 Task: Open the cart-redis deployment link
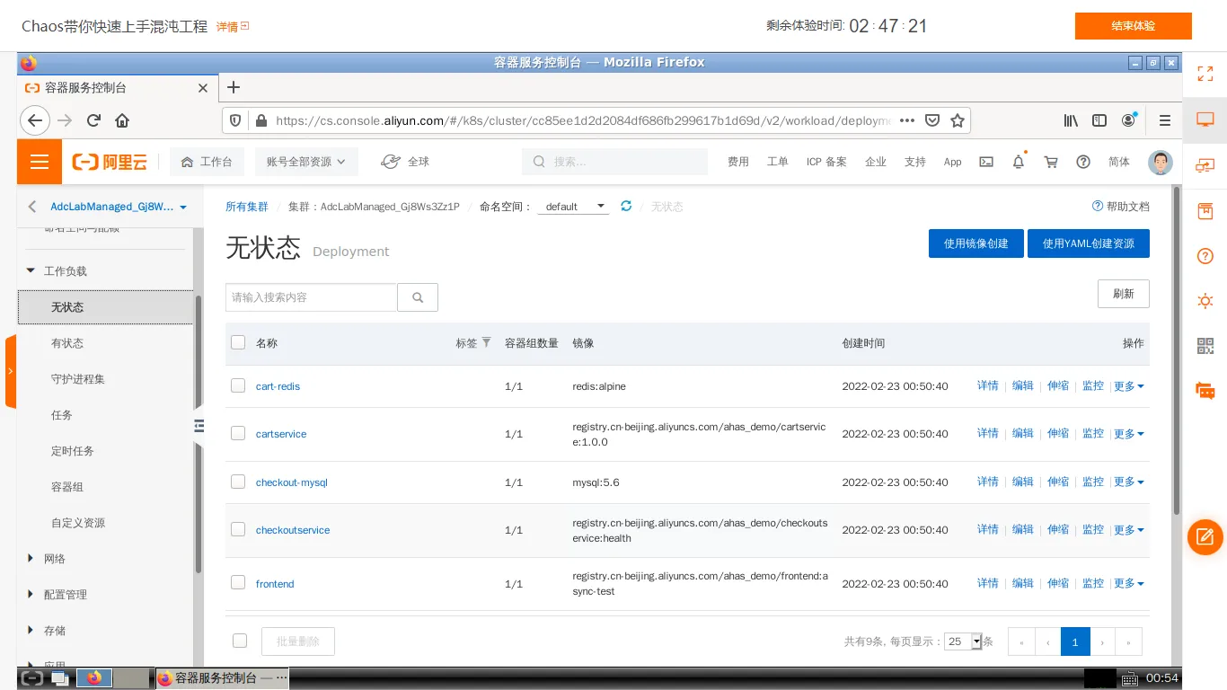click(278, 386)
